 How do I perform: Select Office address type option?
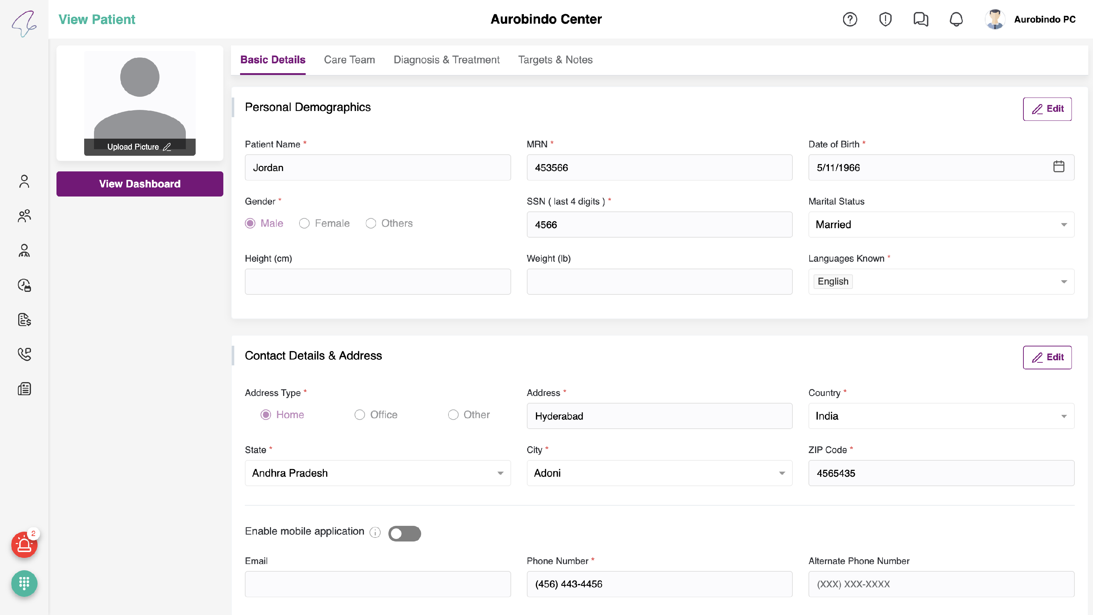click(359, 414)
